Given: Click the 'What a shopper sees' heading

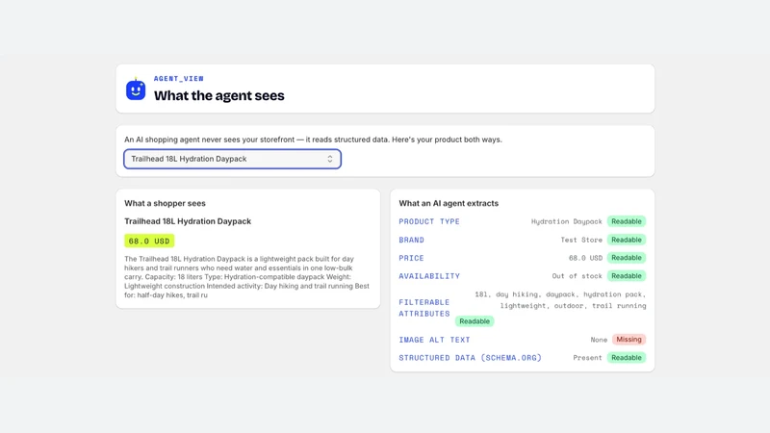Looking at the screenshot, I should 165,203.
